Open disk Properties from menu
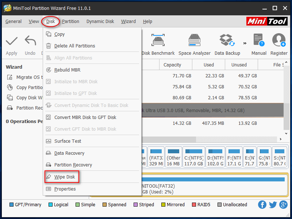The image size is (292, 219). click(x=92, y=189)
